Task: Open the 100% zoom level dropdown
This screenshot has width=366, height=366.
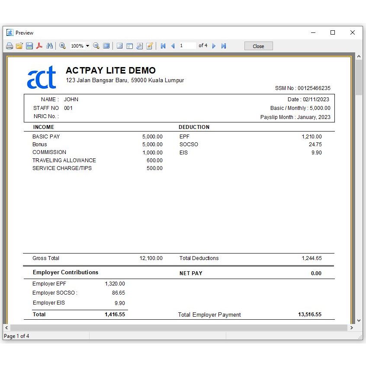Action: 87,46
